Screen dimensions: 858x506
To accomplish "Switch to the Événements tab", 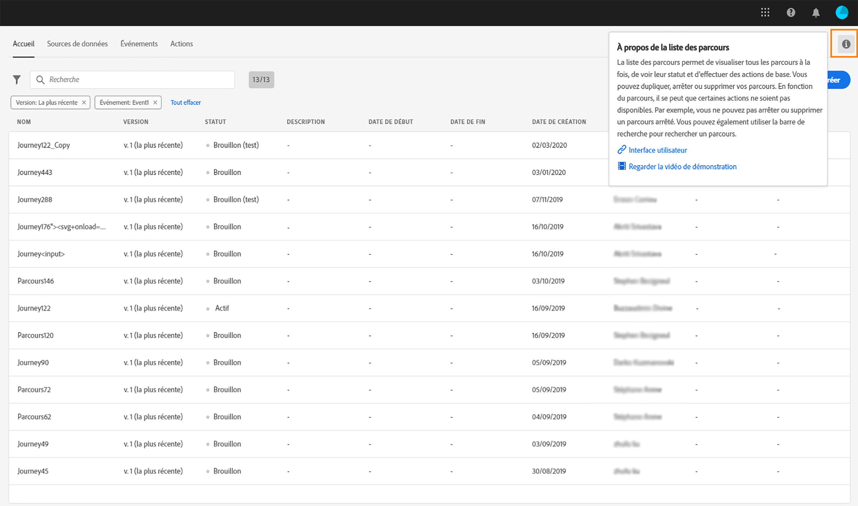I will [x=139, y=44].
